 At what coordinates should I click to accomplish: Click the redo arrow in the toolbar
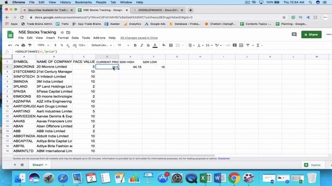(17, 45)
